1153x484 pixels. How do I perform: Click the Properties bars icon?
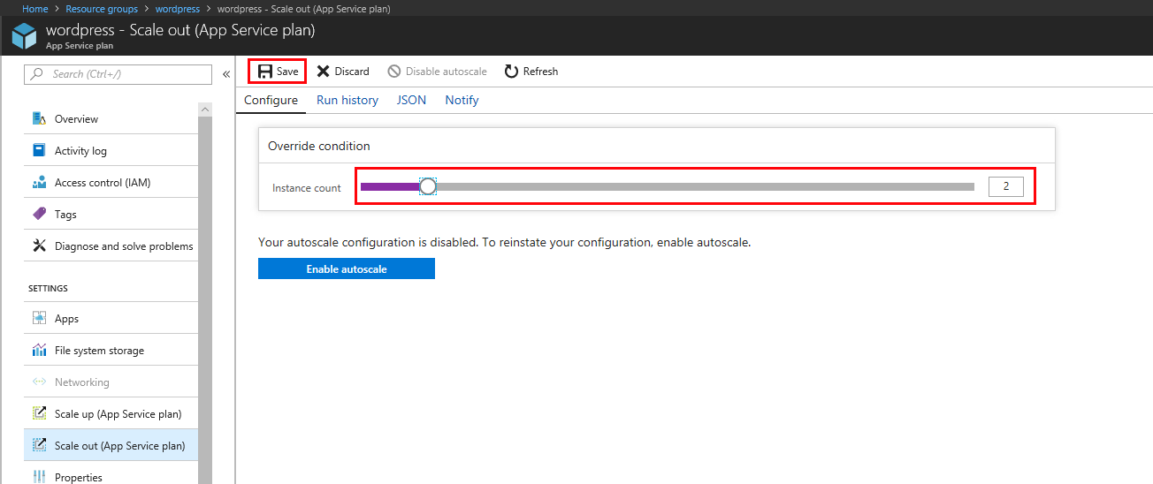click(39, 477)
